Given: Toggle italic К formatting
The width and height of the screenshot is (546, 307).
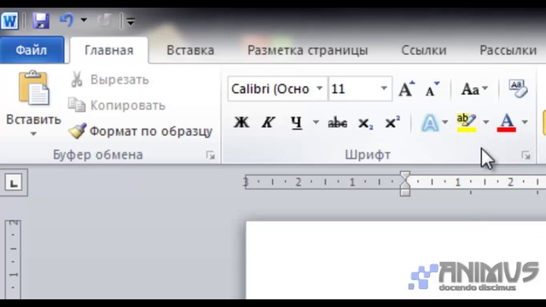Looking at the screenshot, I should [268, 122].
